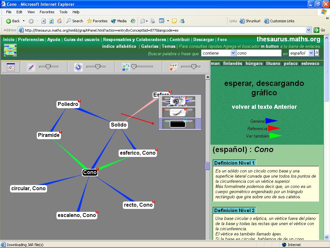The width and height of the screenshot is (330, 248).
Task: Click the blue rotation swirl icon
Action: (x=78, y=67)
